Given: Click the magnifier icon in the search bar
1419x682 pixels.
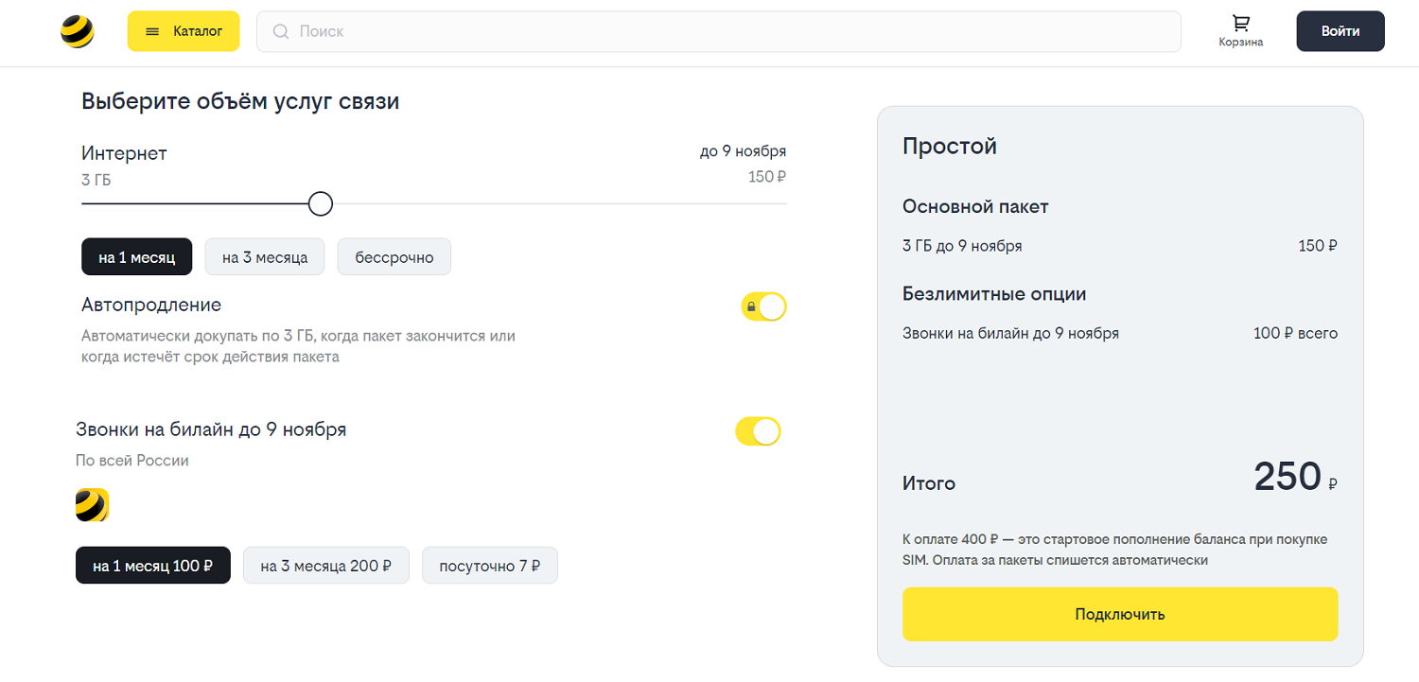Looking at the screenshot, I should click(281, 31).
